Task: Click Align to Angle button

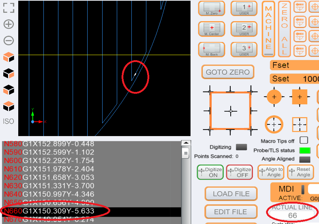Action: 271,172
